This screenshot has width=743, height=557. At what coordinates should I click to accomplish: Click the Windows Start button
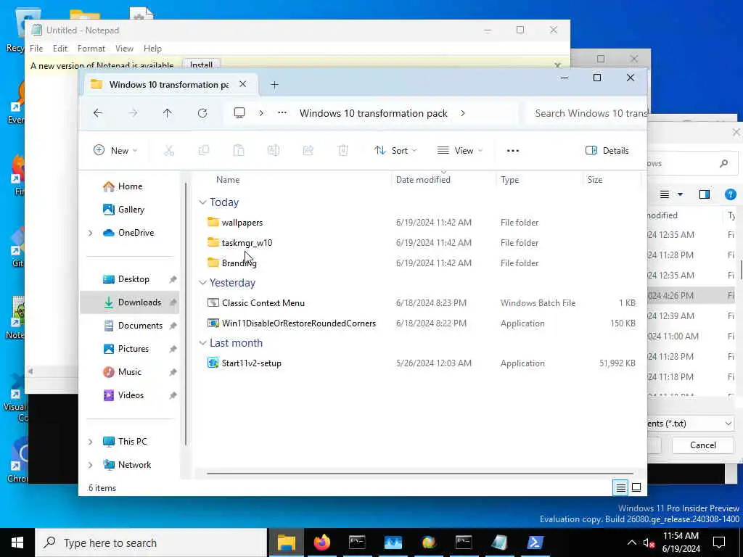click(x=17, y=542)
